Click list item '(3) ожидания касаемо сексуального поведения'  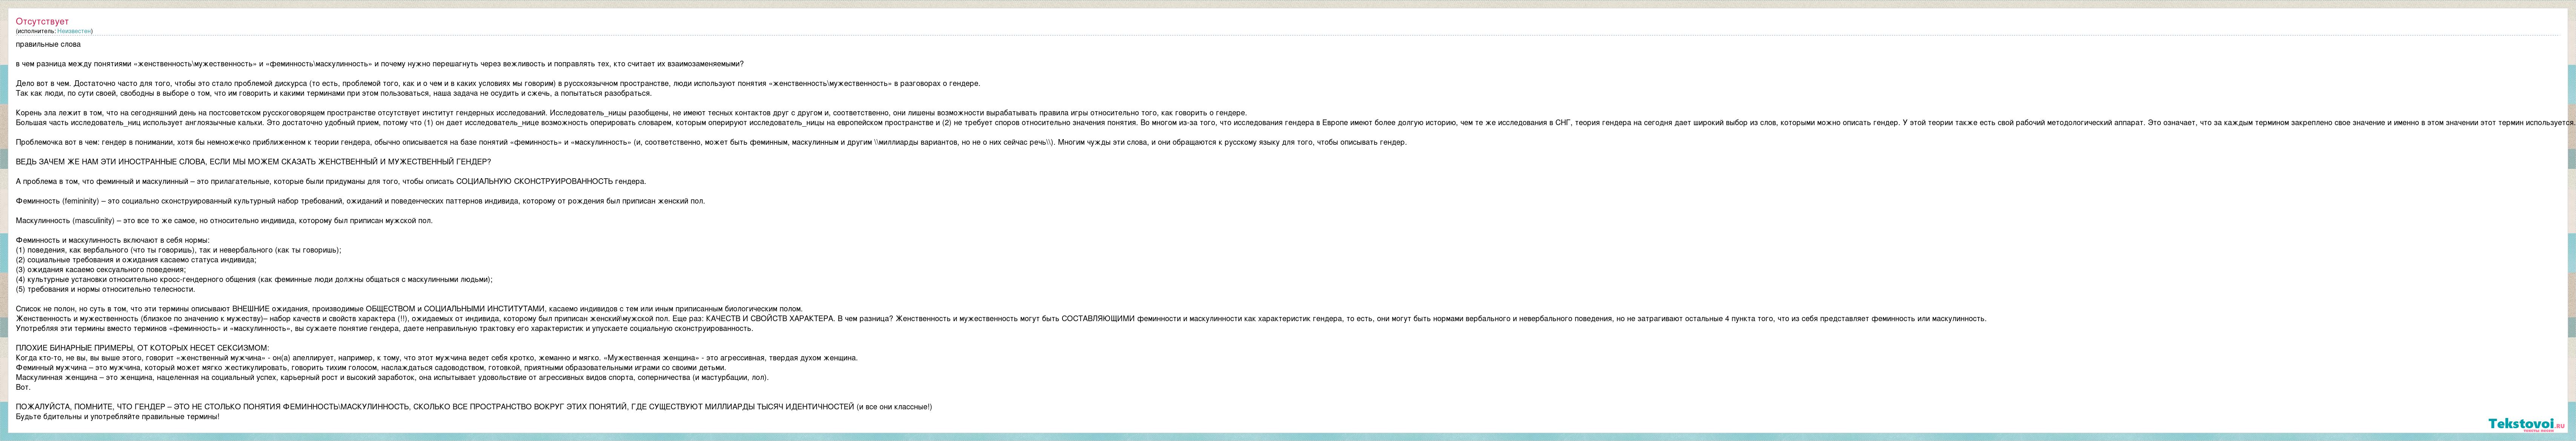point(101,269)
